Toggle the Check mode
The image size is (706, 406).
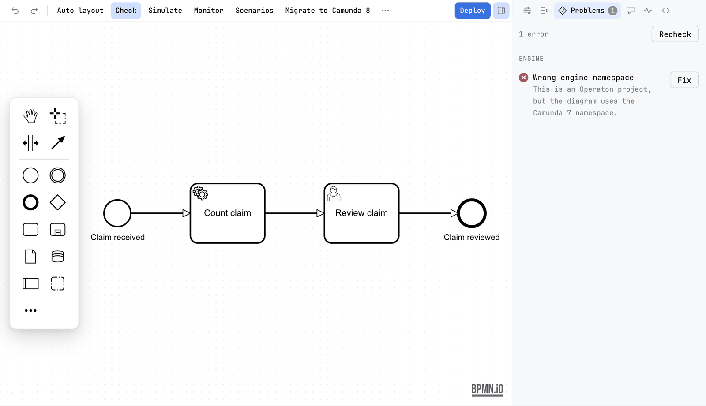pyautogui.click(x=126, y=11)
